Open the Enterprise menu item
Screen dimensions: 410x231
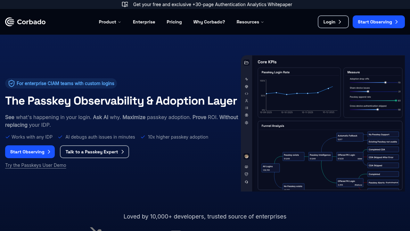coord(144,22)
